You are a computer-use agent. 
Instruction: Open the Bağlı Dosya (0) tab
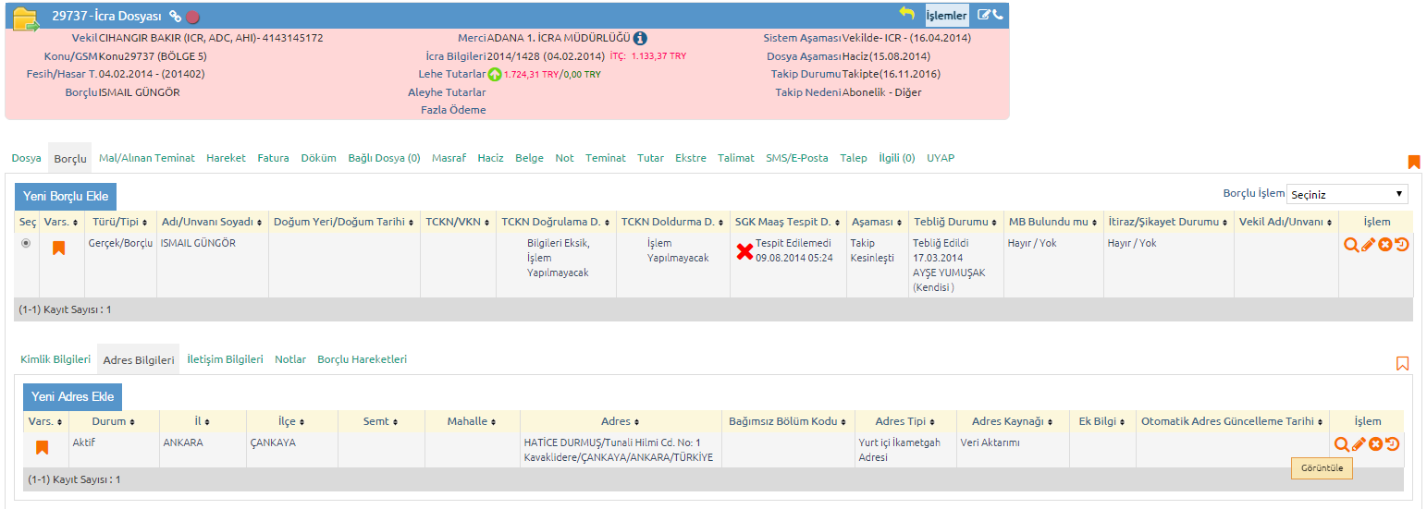pyautogui.click(x=384, y=158)
